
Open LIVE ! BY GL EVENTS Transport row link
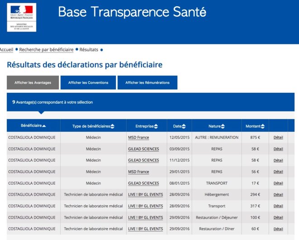pos(146,206)
